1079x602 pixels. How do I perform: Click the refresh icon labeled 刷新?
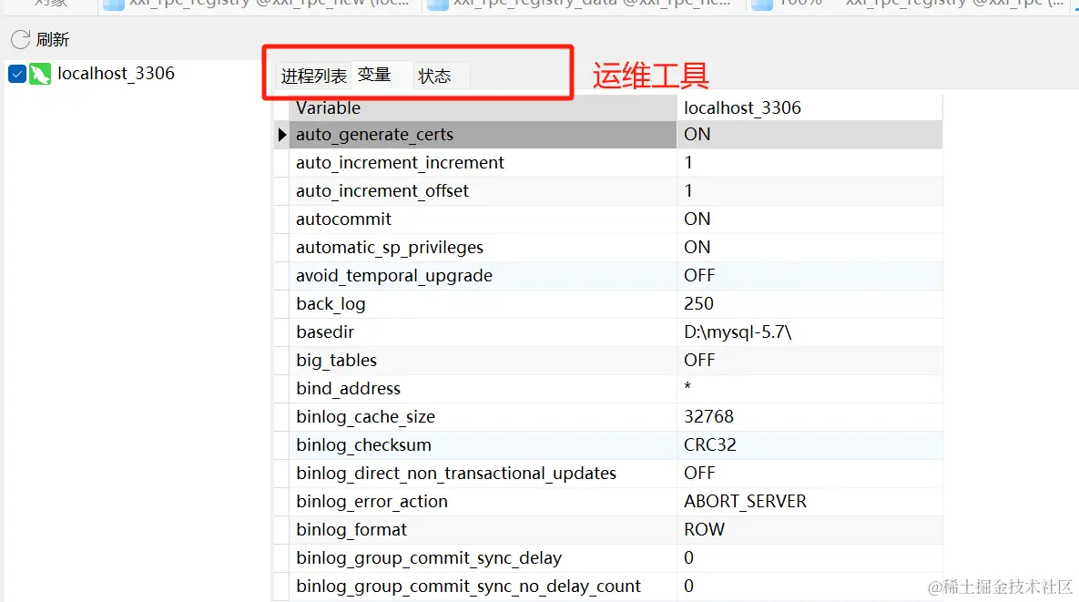click(x=20, y=39)
